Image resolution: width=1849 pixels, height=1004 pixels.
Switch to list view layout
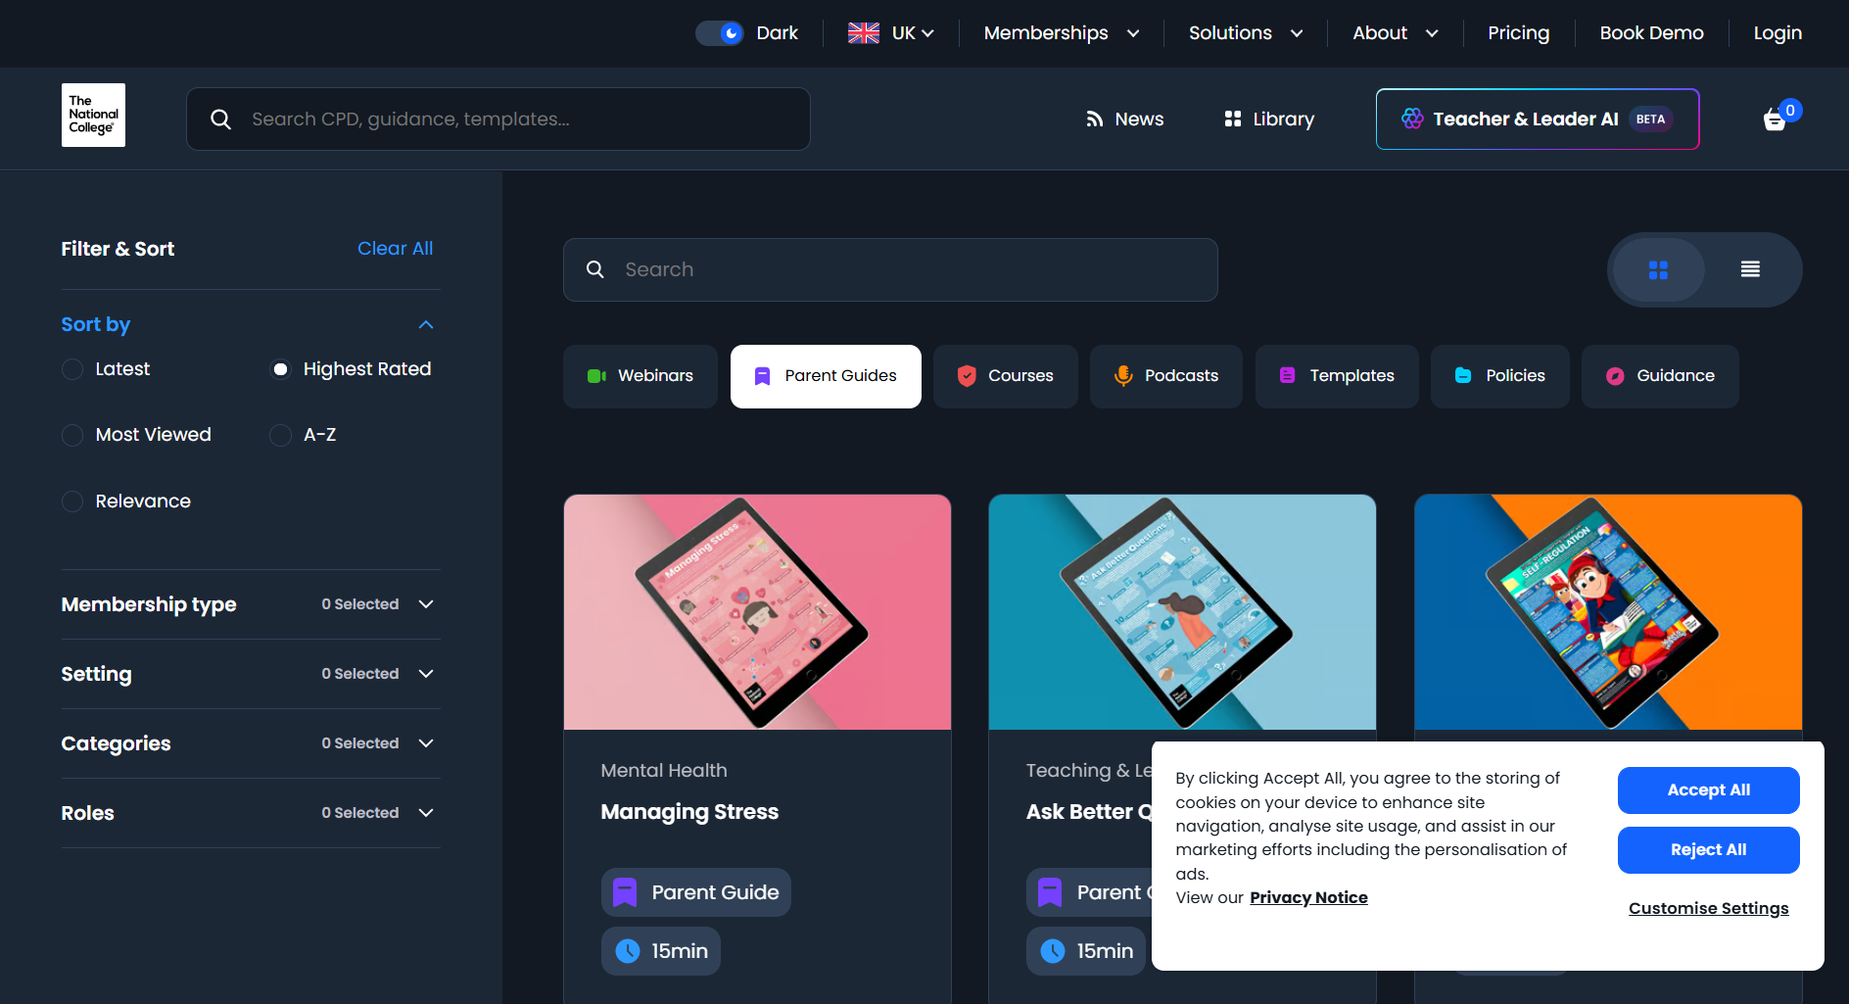click(x=1750, y=270)
